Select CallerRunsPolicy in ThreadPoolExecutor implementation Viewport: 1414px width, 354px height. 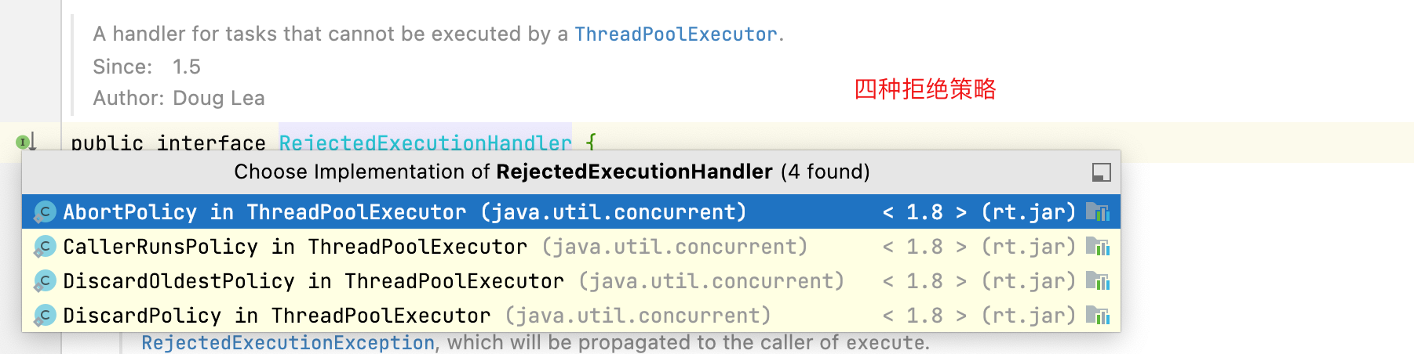570,247
